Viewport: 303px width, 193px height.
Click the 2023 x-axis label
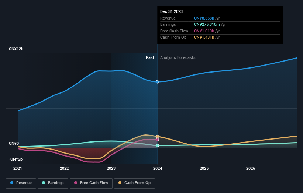[111, 169]
